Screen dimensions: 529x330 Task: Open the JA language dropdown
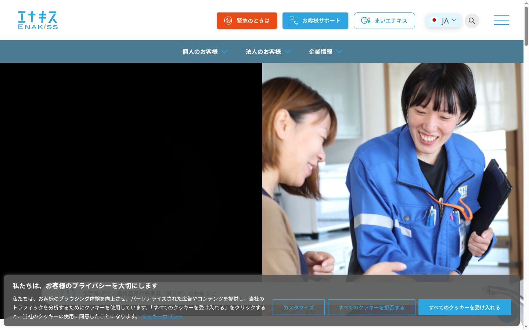443,21
